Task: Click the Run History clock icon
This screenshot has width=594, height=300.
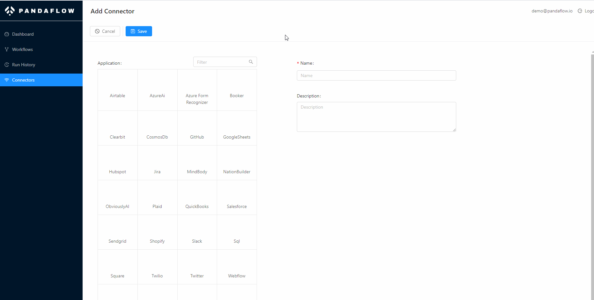Action: (x=7, y=65)
